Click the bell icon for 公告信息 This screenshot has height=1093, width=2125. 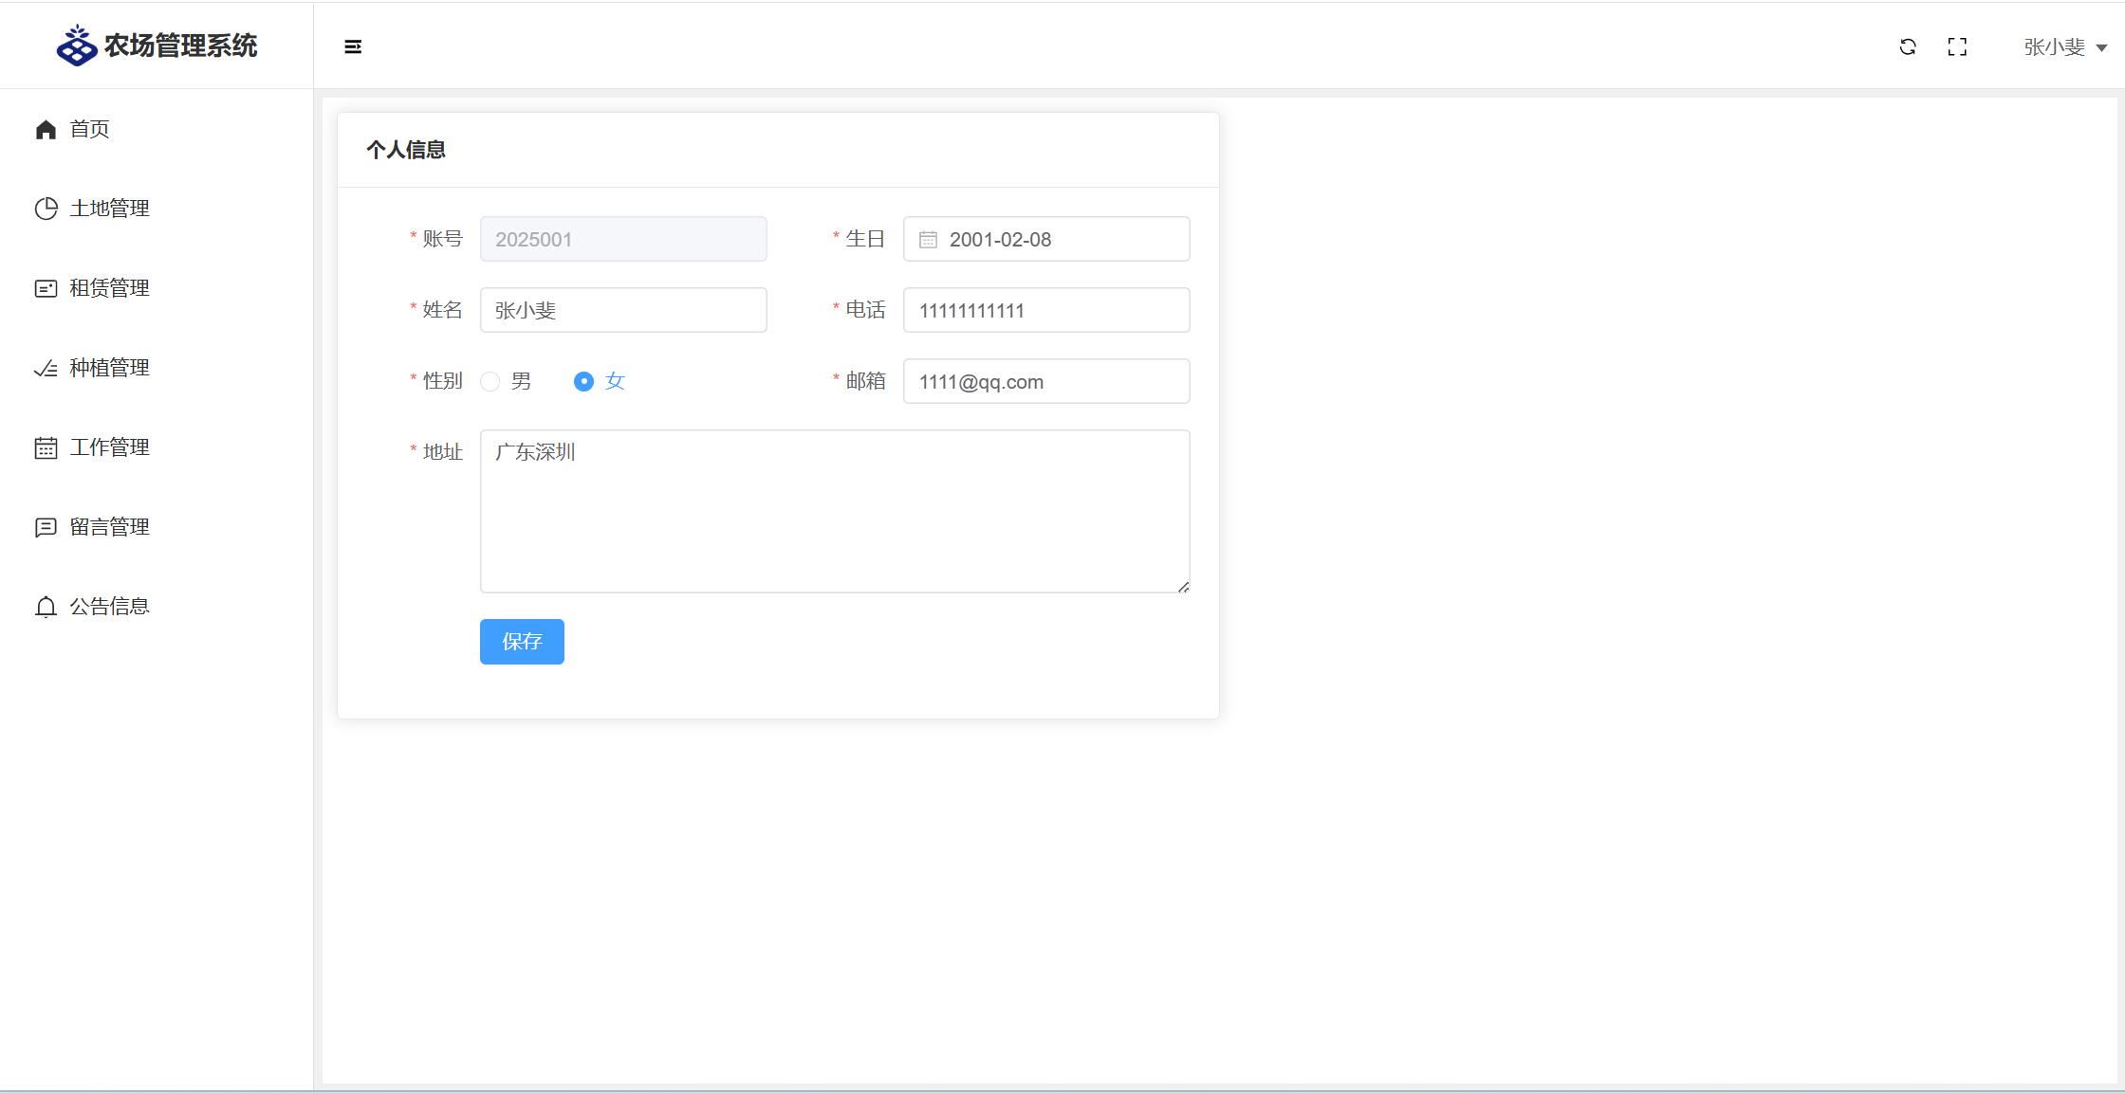[x=46, y=607]
